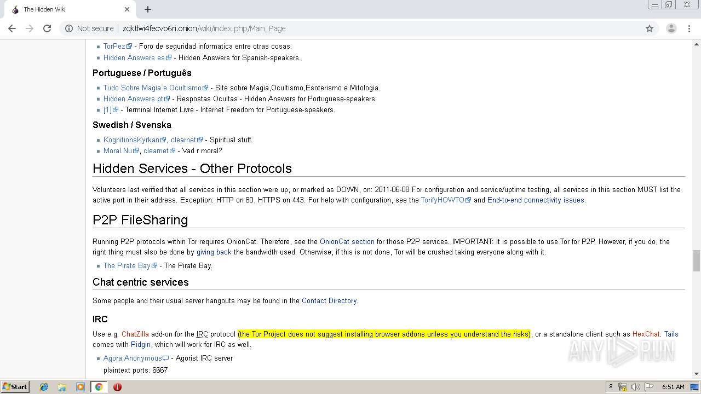The width and height of the screenshot is (701, 394).
Task: View site information 'Not secure' icon
Action: click(69, 28)
